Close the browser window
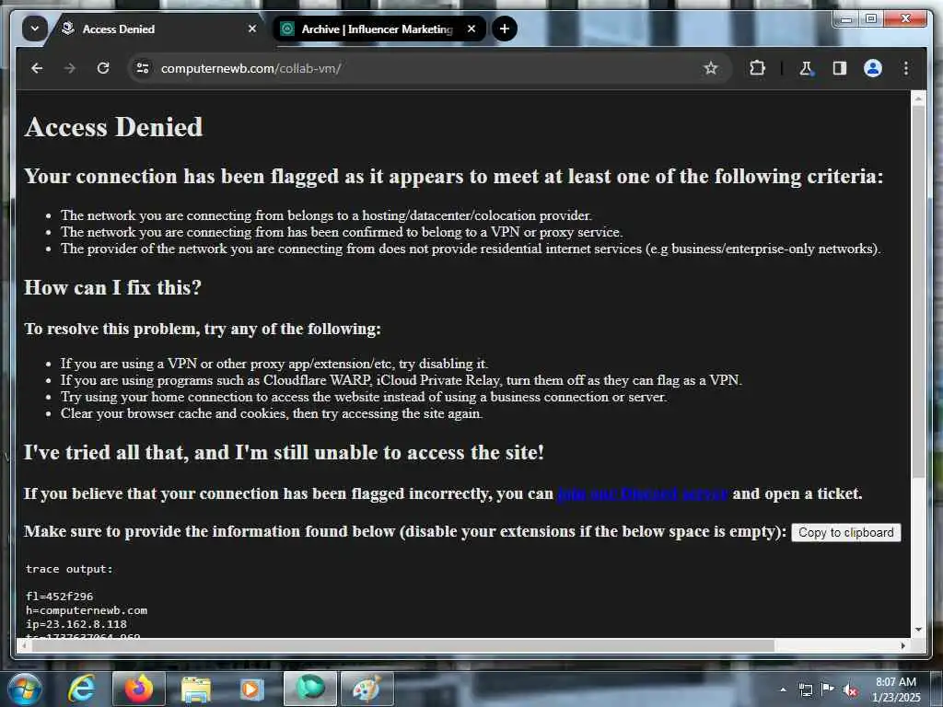Viewport: 943px width, 707px height. click(x=906, y=18)
